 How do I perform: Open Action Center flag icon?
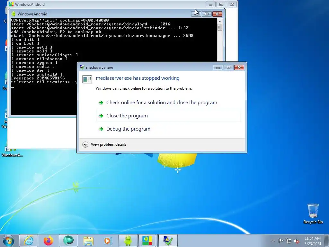tap(281, 241)
